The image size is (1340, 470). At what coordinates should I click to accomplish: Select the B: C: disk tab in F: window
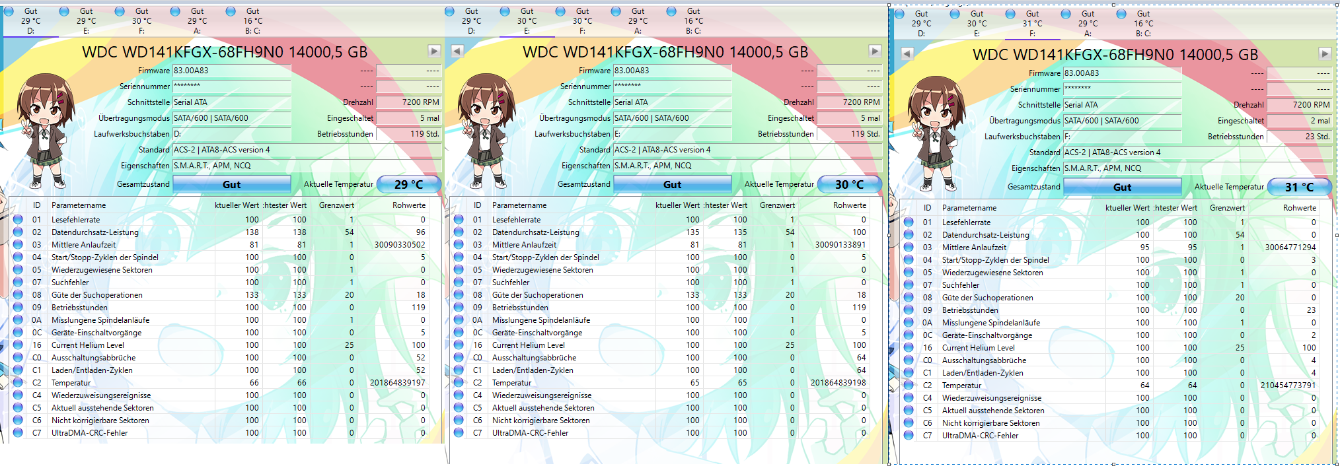[1143, 23]
